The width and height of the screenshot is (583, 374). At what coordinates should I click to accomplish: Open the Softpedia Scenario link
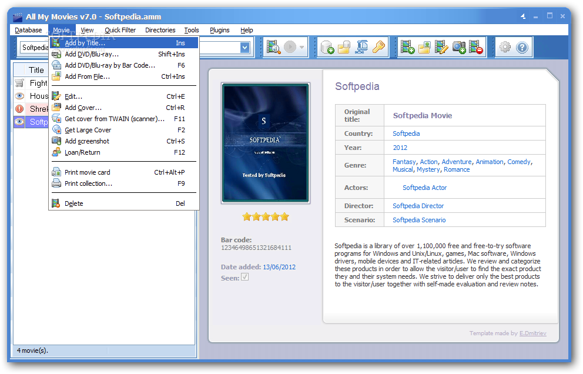coord(419,221)
